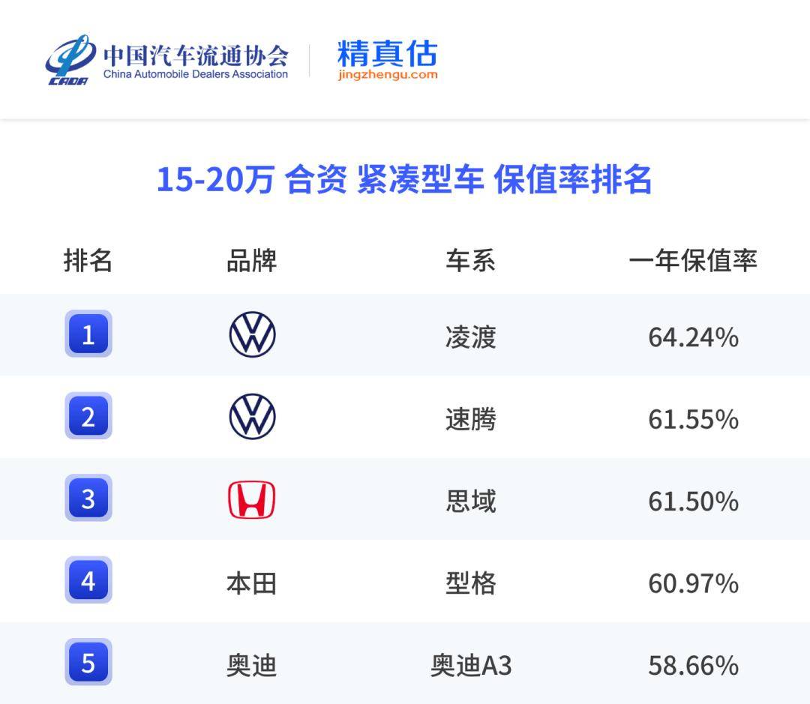This screenshot has height=704, width=810.
Task: Click the CADA association logo icon
Action: [x=70, y=60]
